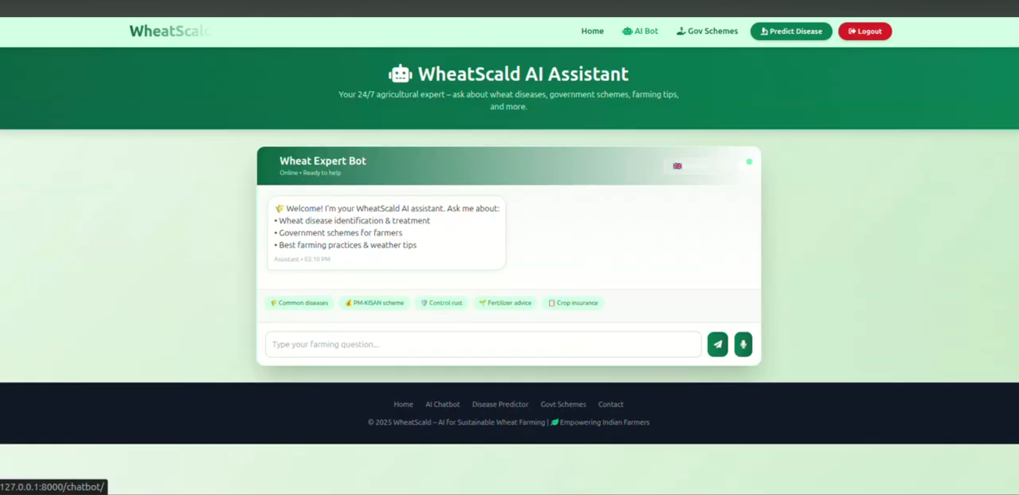
Task: Click the green online status dot
Action: coord(749,162)
